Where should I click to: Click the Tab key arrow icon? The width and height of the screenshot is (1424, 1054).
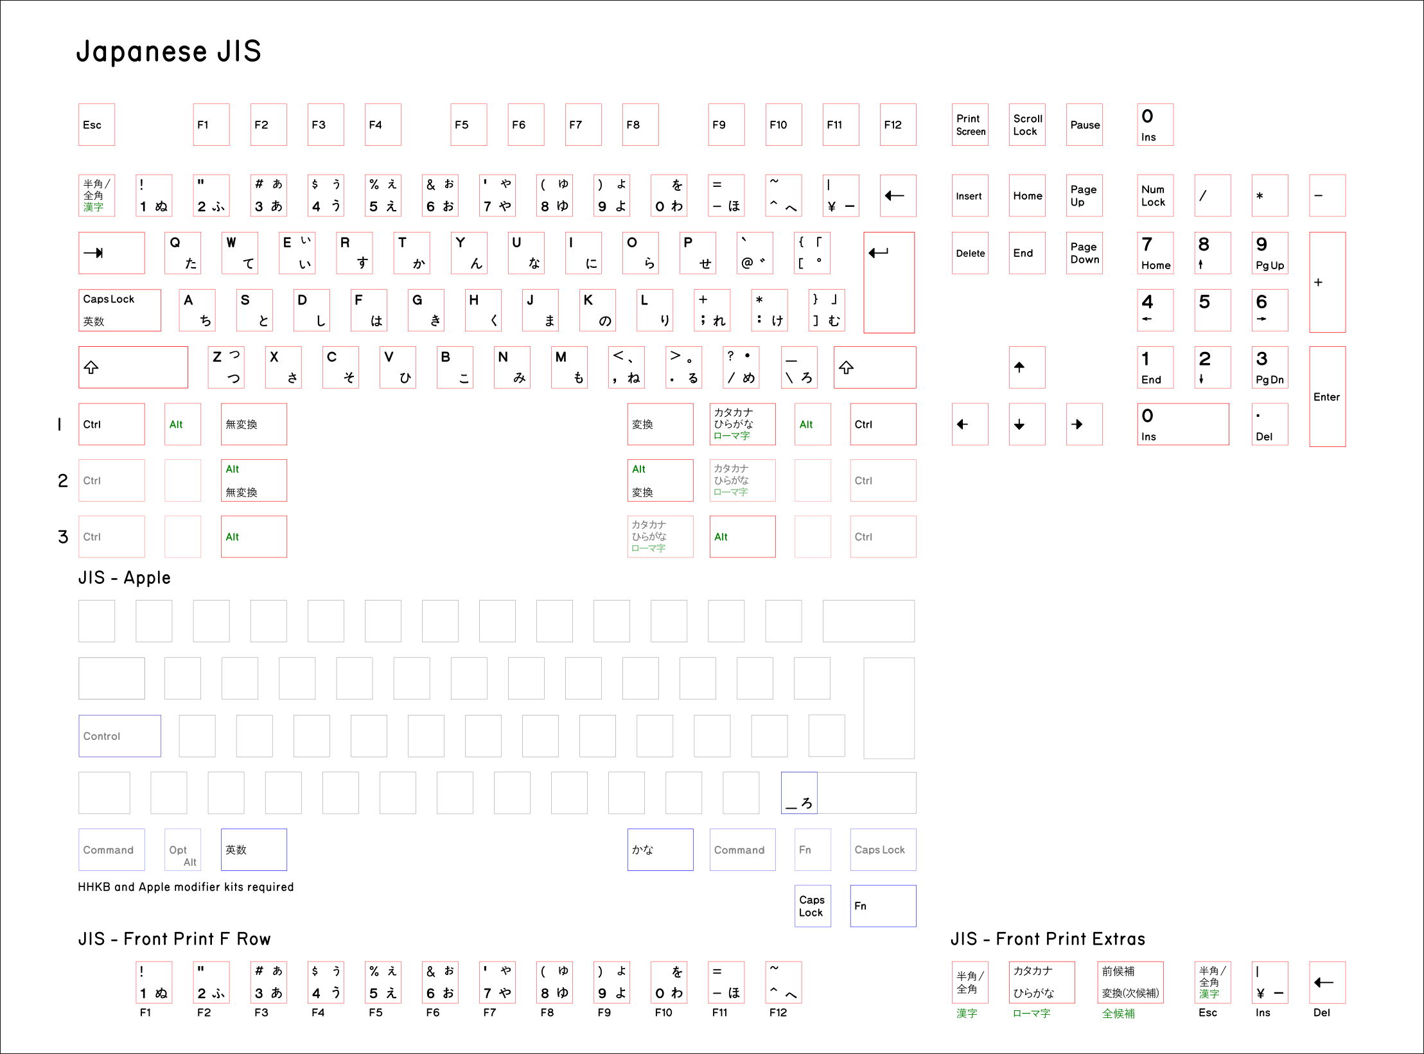pos(94,253)
